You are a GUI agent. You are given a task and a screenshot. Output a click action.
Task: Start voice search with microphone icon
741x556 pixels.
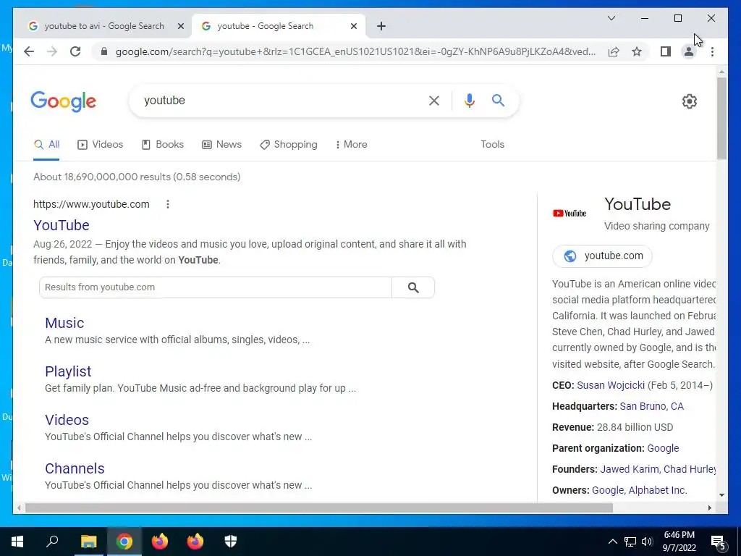[x=469, y=100]
